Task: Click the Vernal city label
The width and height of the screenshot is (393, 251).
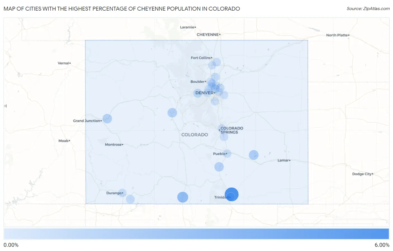Action: tap(63, 63)
